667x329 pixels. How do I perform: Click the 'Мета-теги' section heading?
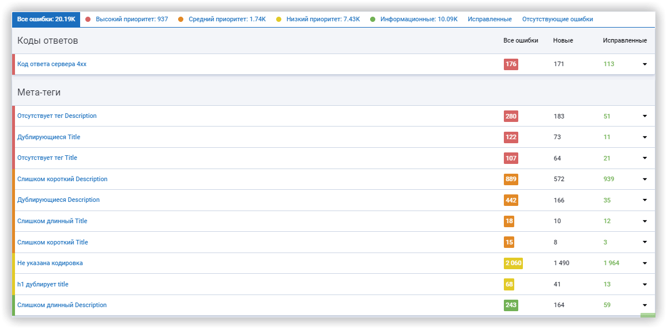[x=39, y=92]
